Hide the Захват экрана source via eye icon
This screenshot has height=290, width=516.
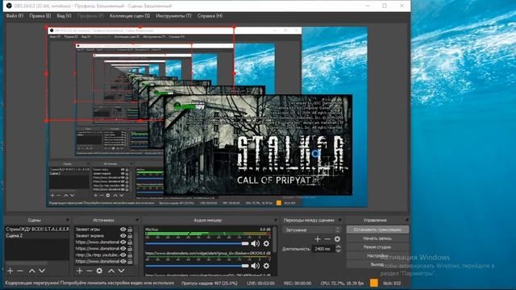tap(123, 236)
